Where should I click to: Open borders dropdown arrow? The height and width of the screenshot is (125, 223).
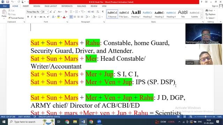click(x=102, y=17)
